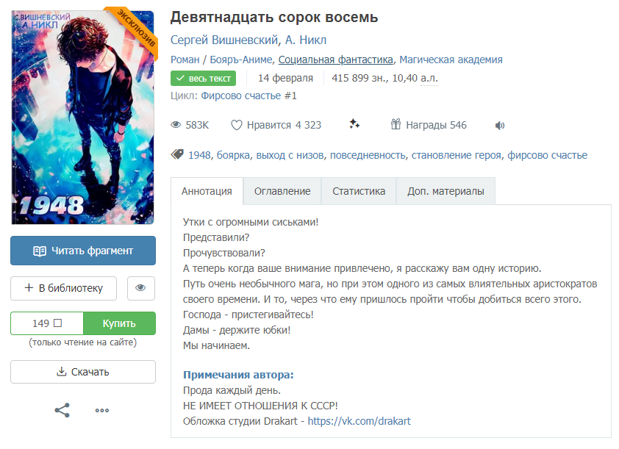Switch to the Статистика tab
The height and width of the screenshot is (449, 619).
tap(359, 191)
